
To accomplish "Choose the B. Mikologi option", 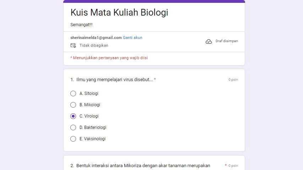I will 73,105.
